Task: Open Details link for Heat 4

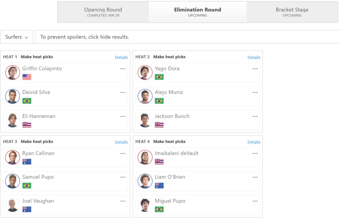Action: [x=254, y=142]
